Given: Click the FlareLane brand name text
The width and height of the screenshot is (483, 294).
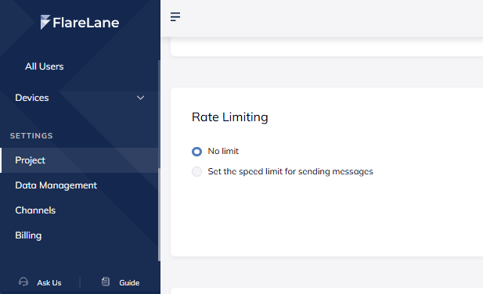Looking at the screenshot, I should point(86,23).
